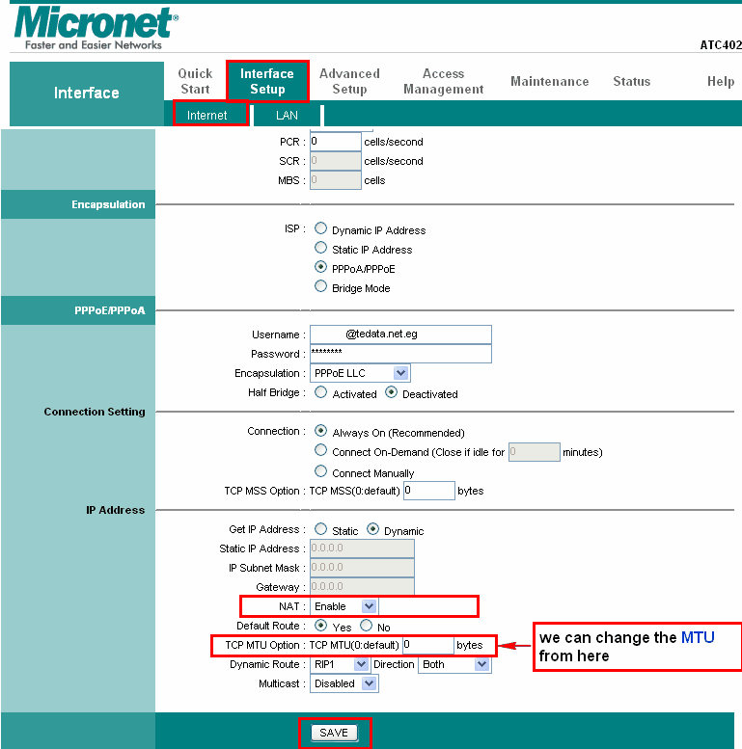This screenshot has height=749, width=742.
Task: Choose Static for Get IP Address
Action: point(320,529)
